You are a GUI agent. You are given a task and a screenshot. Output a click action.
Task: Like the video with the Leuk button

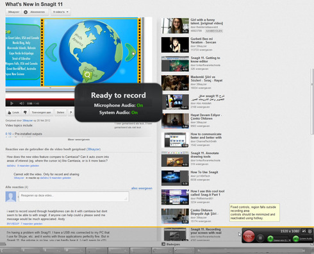pos(13,112)
